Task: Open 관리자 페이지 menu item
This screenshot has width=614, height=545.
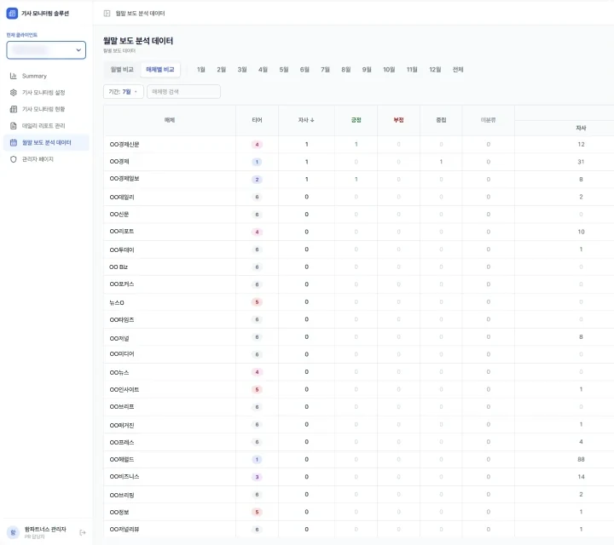Action: click(46, 159)
